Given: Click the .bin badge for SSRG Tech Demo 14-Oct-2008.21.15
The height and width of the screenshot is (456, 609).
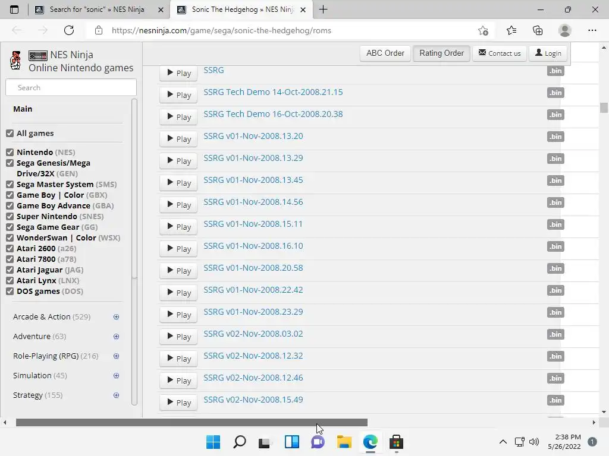Looking at the screenshot, I should [555, 93].
